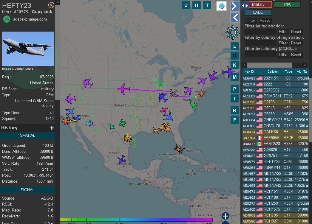Open the C-5M Super Galaxy photo thumbnail
Viewport: 312px width, 224px height.
coord(28,49)
